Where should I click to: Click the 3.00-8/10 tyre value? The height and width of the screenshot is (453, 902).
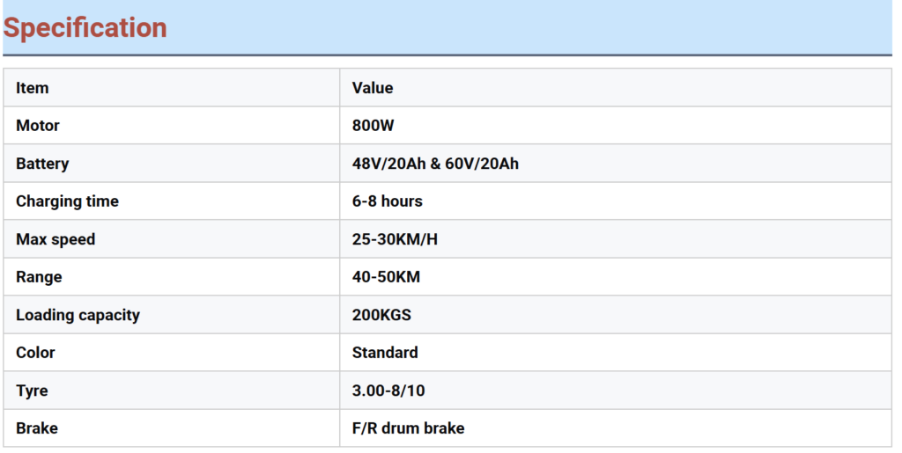tap(388, 391)
